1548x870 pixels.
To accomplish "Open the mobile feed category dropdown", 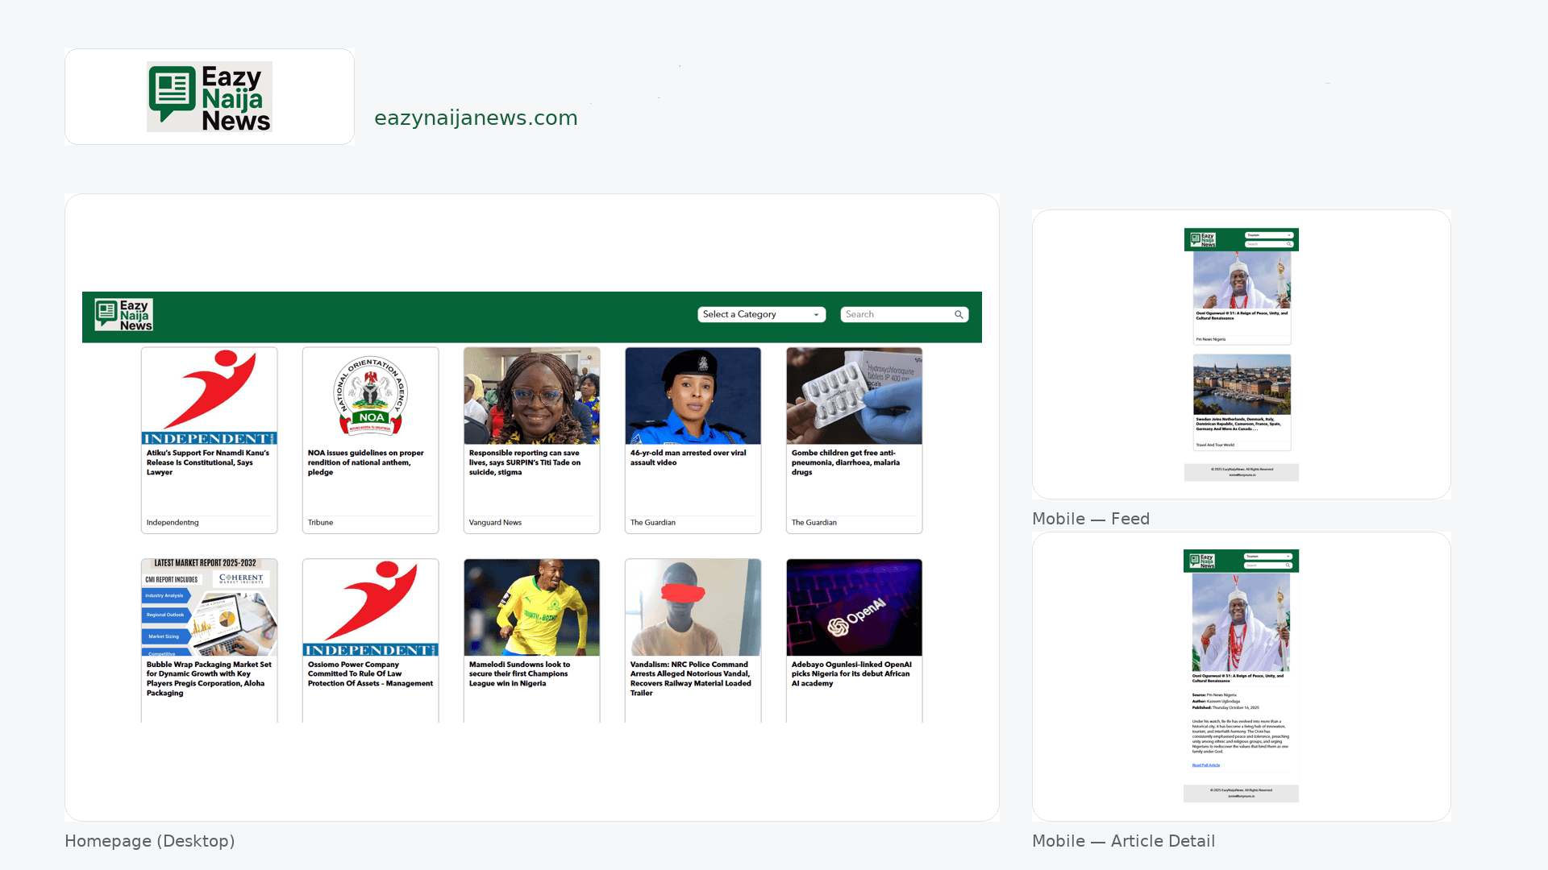I will [1269, 235].
